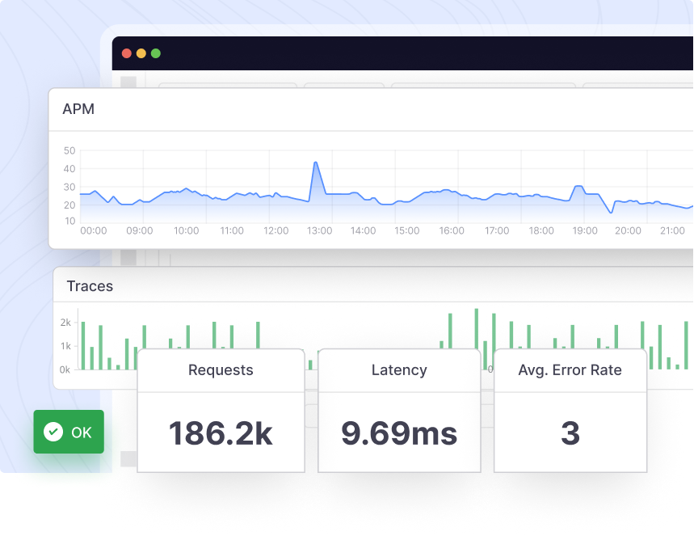Open the Avg. Error Rate card header
The width and height of the screenshot is (694, 536).
click(x=570, y=370)
